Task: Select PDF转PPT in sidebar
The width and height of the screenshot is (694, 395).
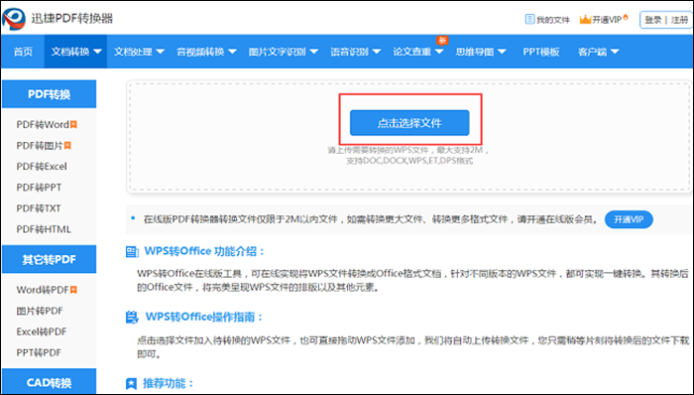Action: click(x=39, y=188)
